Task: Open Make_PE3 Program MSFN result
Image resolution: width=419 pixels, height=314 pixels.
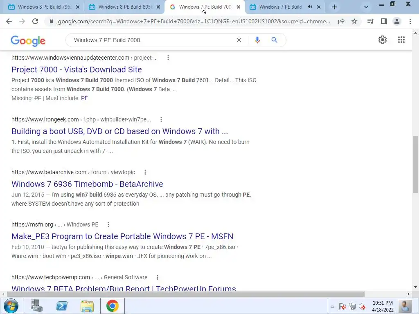Action: click(x=122, y=236)
